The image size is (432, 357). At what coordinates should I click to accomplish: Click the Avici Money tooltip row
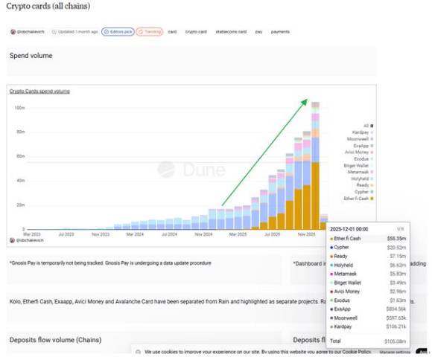point(368,292)
